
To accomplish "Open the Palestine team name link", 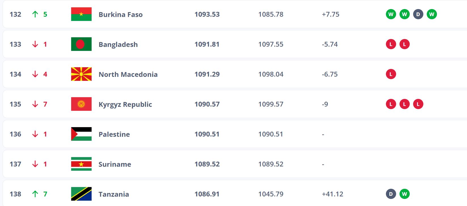I will coord(114,134).
